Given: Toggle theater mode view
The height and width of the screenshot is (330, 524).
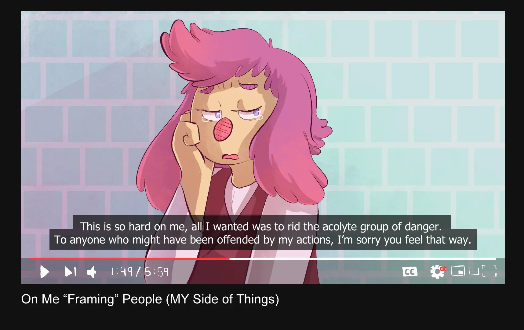Looking at the screenshot, I should click(x=474, y=271).
